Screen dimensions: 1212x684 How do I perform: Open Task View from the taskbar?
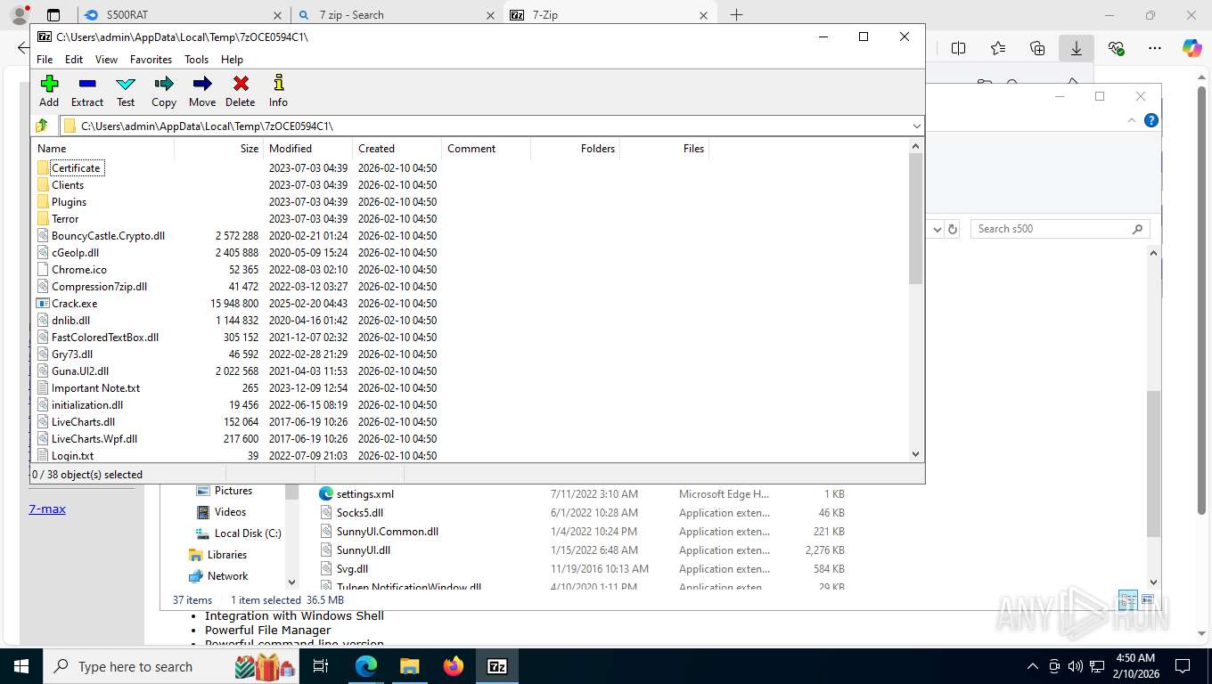tap(321, 666)
